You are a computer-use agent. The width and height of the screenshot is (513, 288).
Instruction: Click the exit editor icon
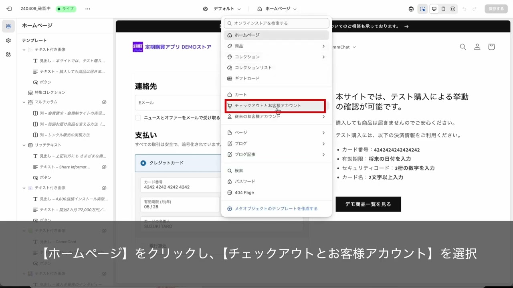pyautogui.click(x=9, y=9)
